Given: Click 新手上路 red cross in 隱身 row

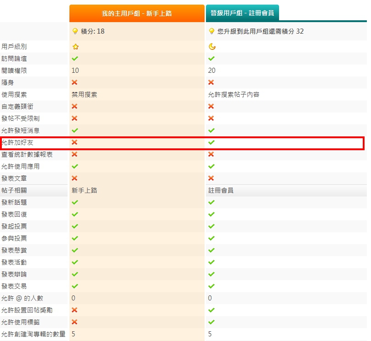Looking at the screenshot, I should [74, 82].
